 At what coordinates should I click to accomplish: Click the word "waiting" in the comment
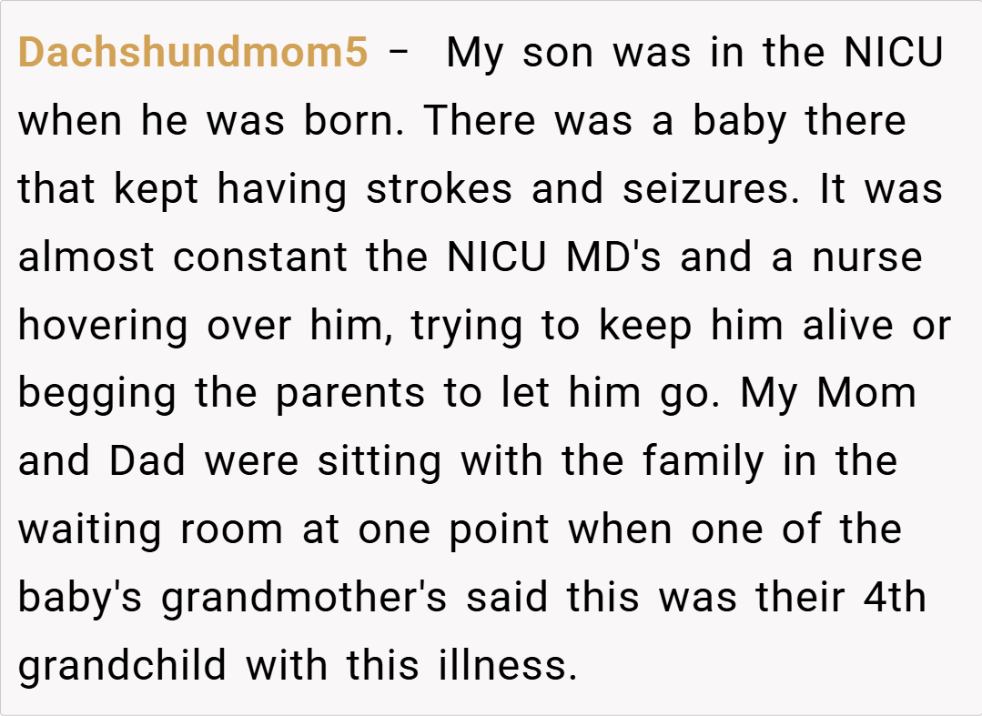click(90, 529)
